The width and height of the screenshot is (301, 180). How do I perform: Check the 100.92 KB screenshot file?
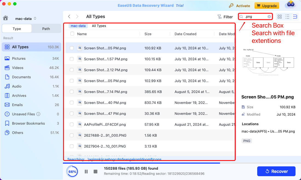pos(72,48)
